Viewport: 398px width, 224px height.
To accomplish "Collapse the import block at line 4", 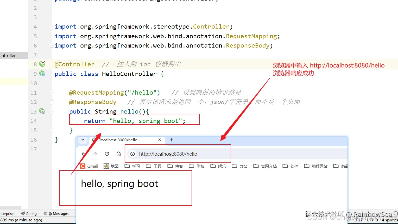I will point(52,27).
